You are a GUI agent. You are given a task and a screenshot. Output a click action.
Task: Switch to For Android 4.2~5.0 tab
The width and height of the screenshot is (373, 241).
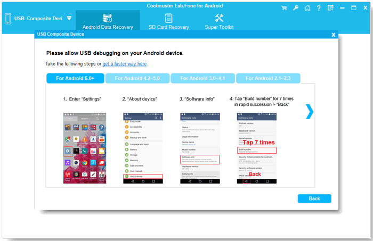137,78
